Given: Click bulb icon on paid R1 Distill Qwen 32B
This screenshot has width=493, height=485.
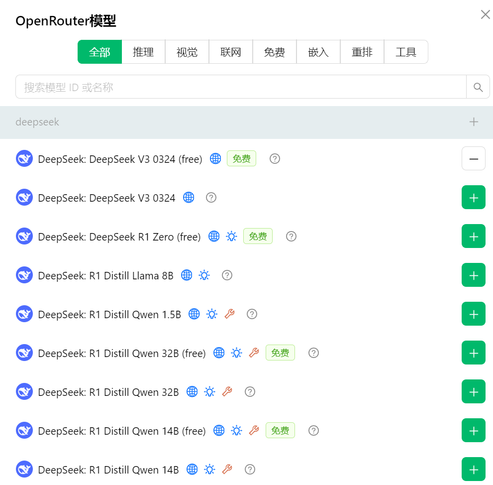Looking at the screenshot, I should [x=210, y=392].
